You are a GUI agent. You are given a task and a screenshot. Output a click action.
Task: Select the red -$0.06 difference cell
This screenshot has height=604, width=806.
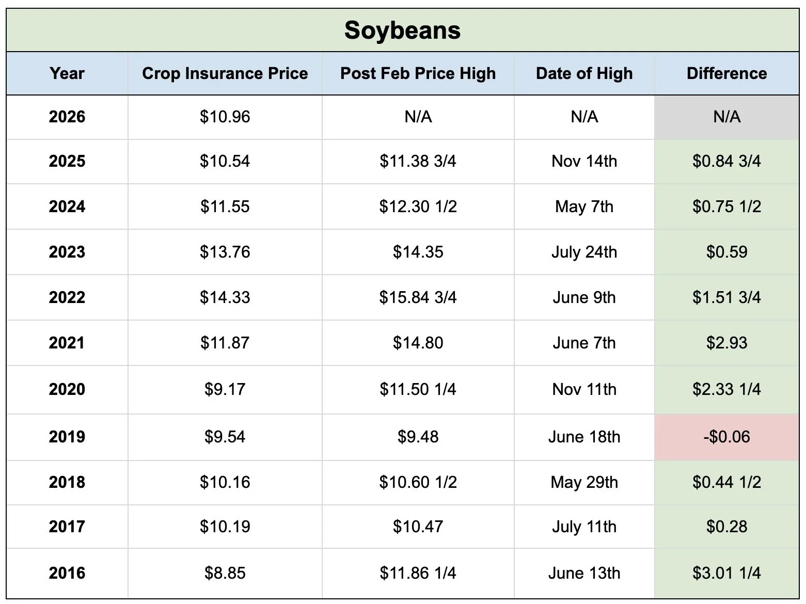pos(726,437)
